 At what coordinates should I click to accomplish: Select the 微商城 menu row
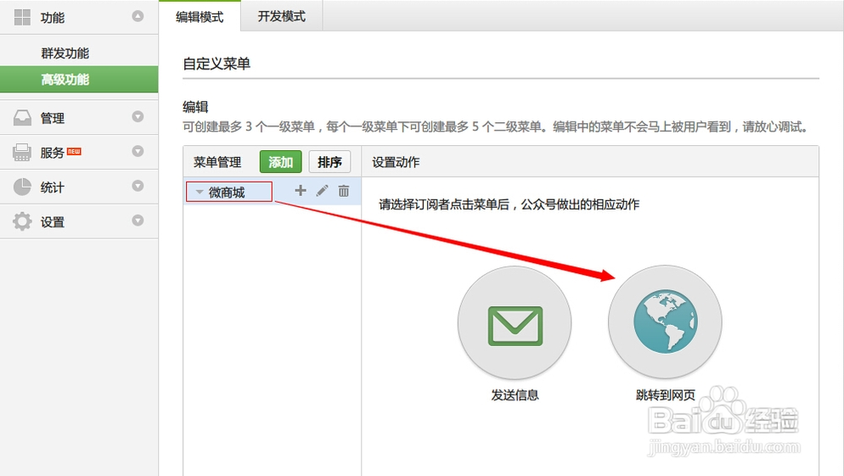(x=272, y=191)
